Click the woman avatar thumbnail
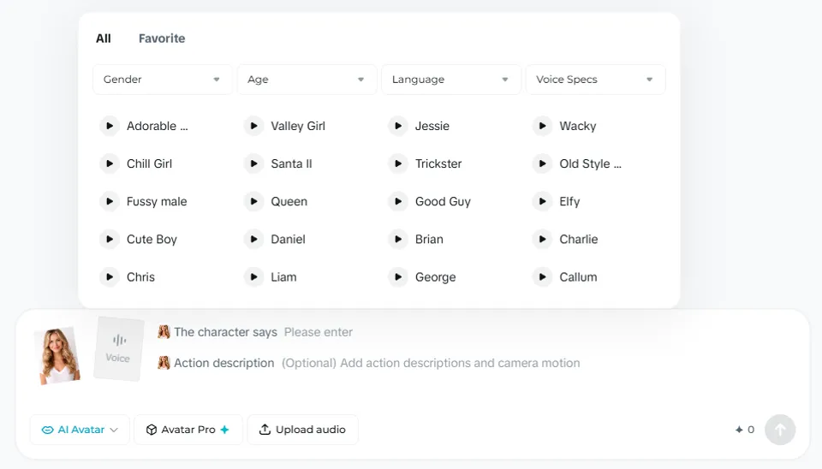The image size is (822, 469). pyautogui.click(x=58, y=355)
